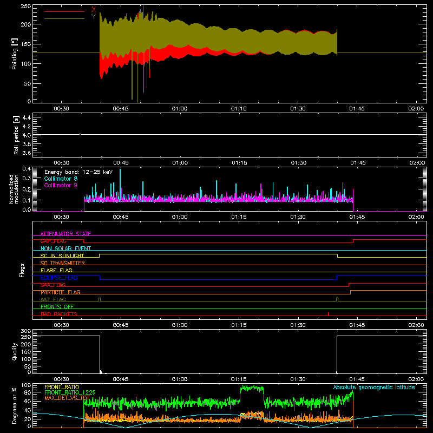This screenshot has height=433, width=433.
Task: Click the 4.4 tick on the Roll period axis
Action: pyautogui.click(x=27, y=117)
